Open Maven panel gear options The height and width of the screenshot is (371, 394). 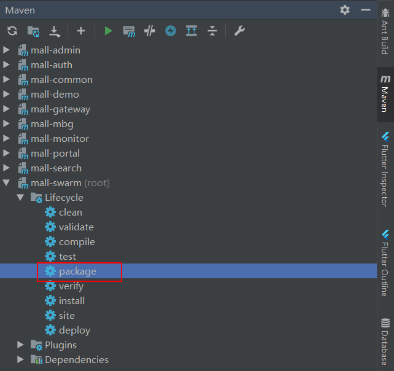tap(345, 10)
